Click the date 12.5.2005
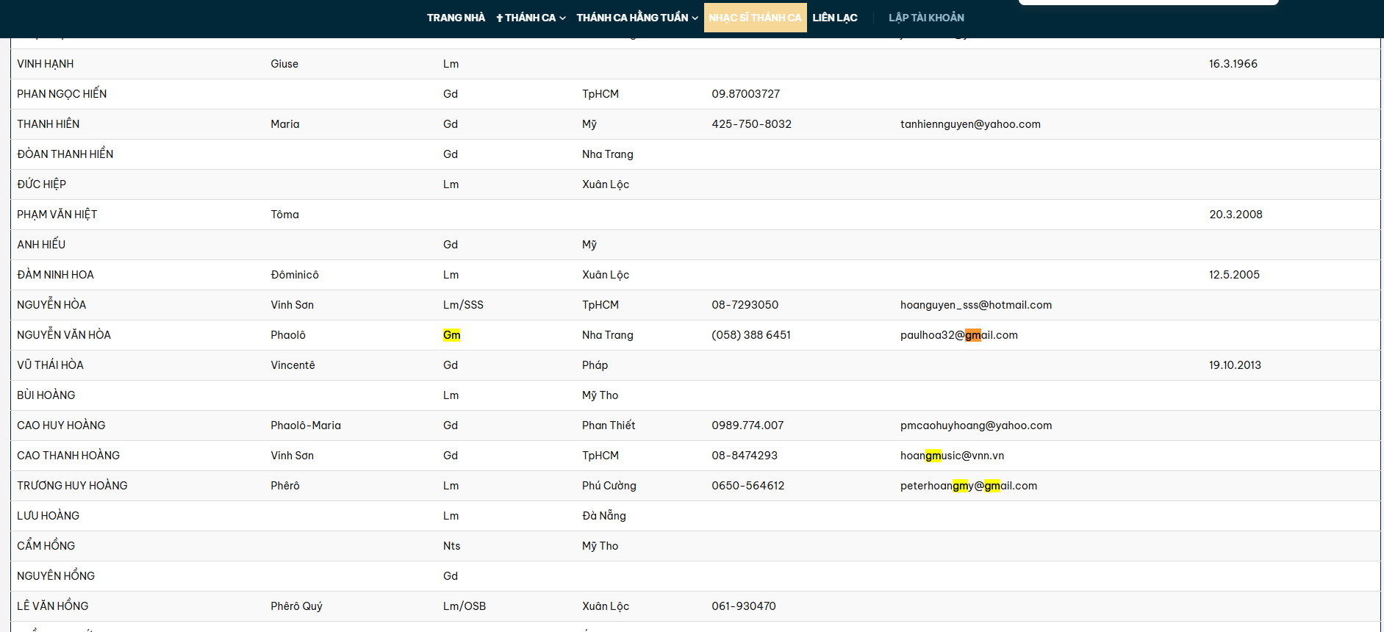 tap(1234, 275)
